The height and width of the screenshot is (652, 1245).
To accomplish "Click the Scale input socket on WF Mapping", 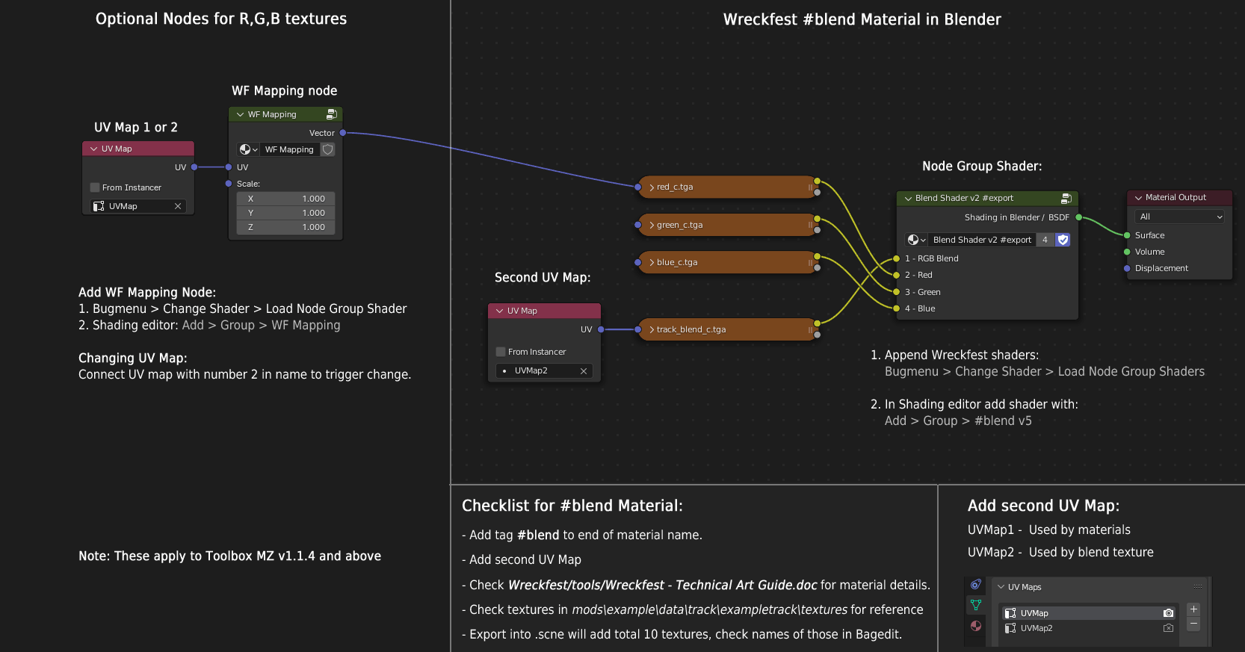I will pos(229,184).
